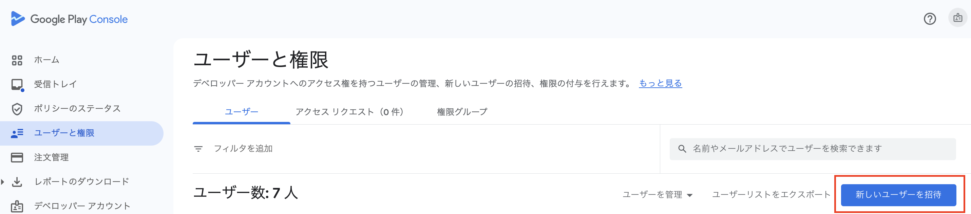Click the ユーザーと権限 sidebar icon

click(x=17, y=133)
